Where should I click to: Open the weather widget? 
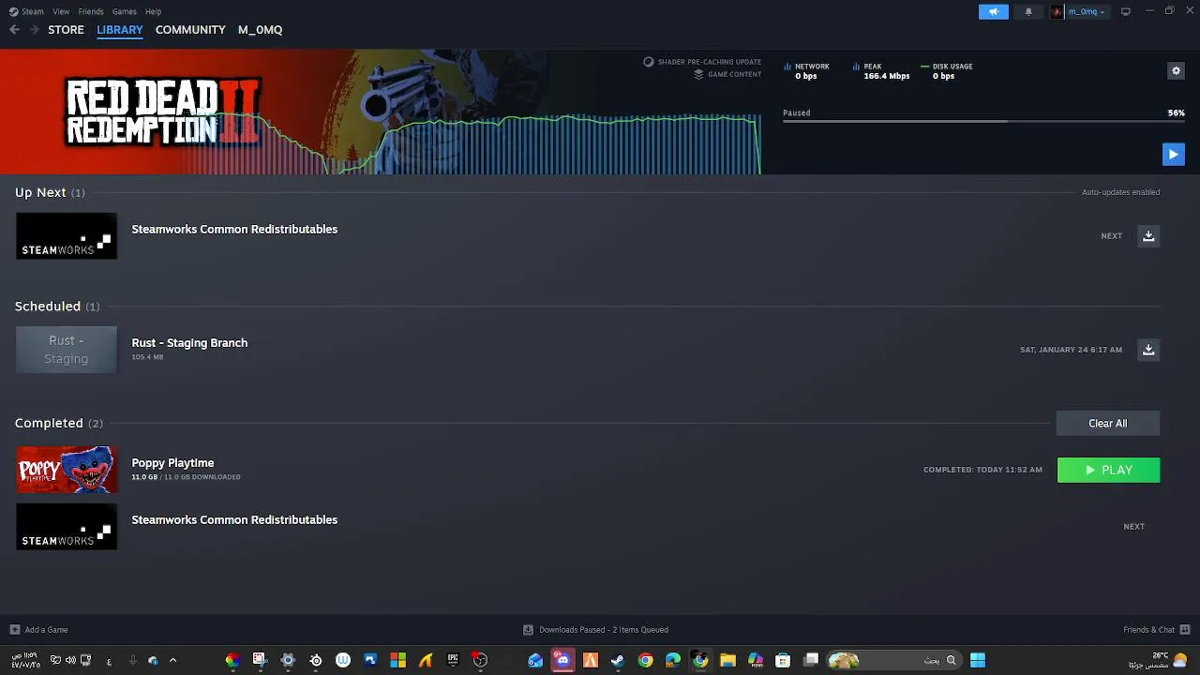[x=1160, y=660]
